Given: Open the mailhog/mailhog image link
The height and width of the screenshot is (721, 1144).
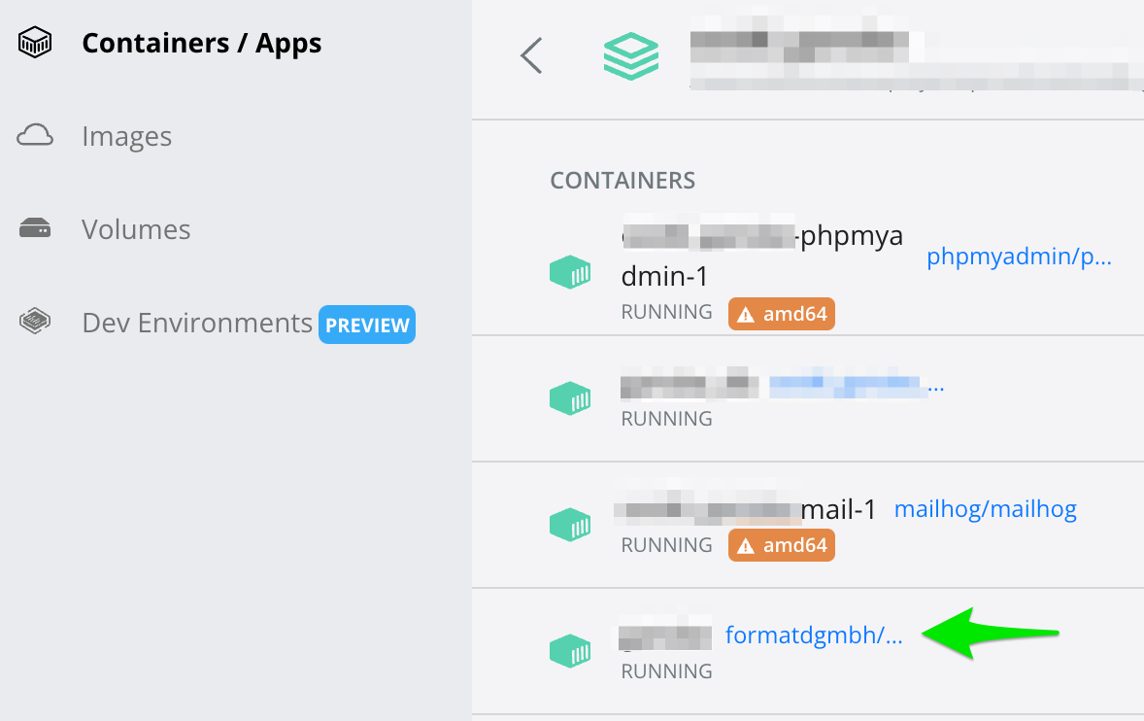Looking at the screenshot, I should point(985,507).
